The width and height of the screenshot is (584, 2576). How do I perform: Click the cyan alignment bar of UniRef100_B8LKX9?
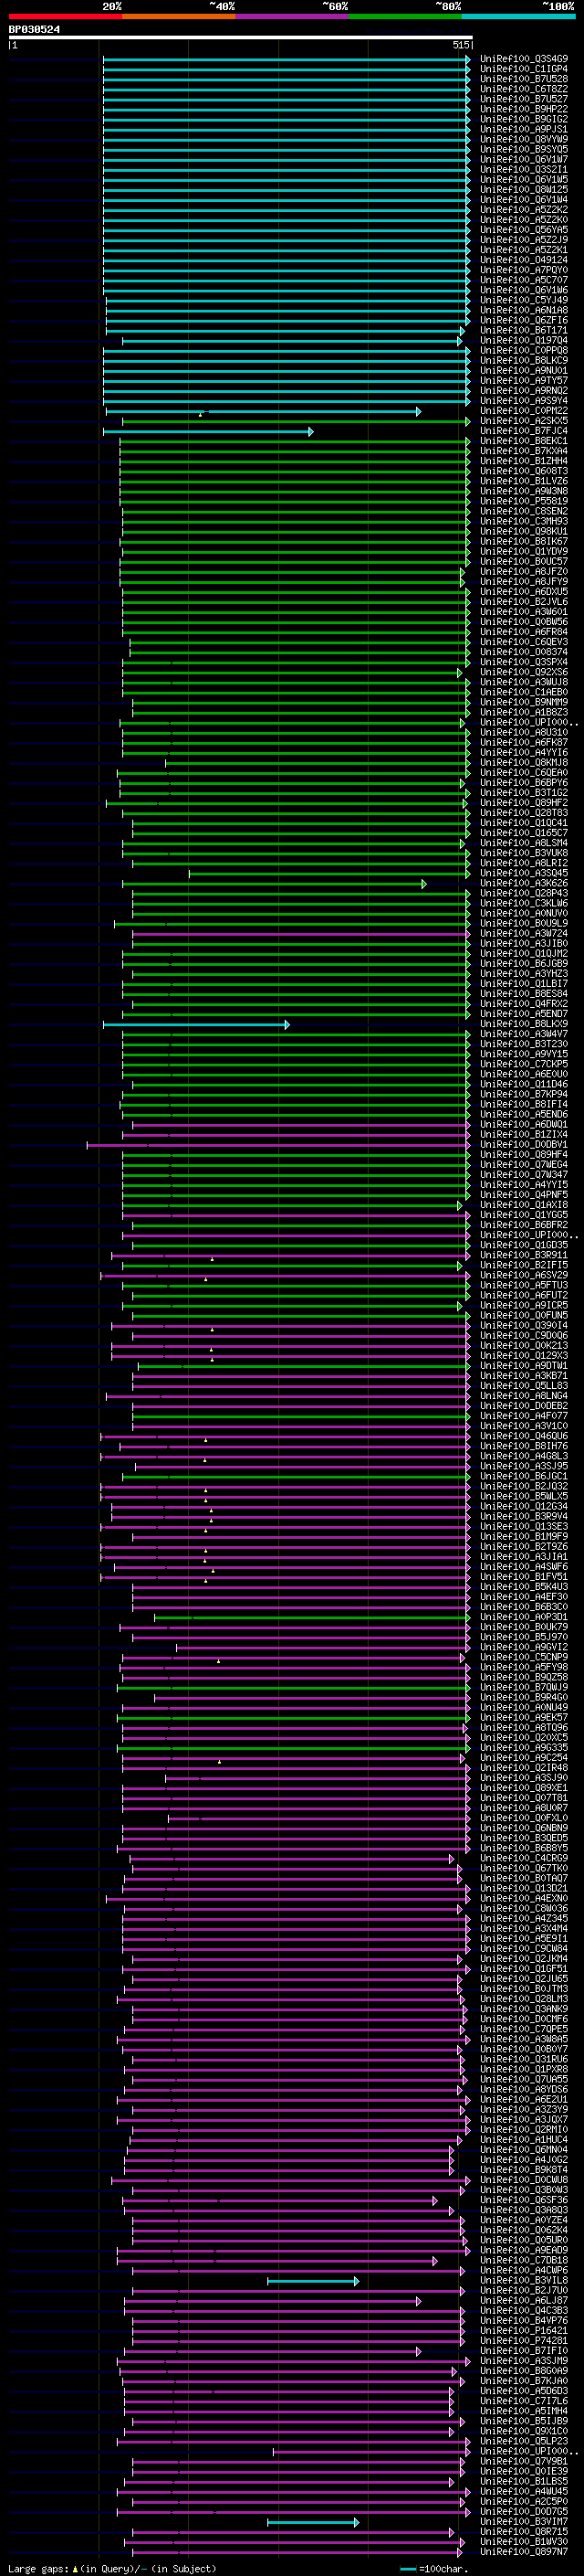pos(197,1025)
